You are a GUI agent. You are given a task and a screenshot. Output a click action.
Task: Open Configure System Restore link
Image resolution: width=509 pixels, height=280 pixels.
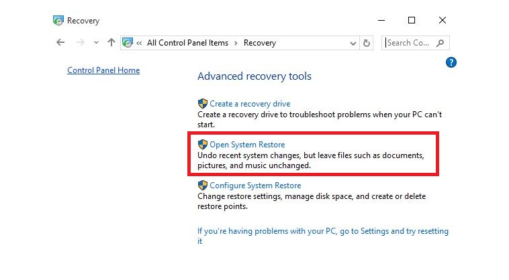255,185
